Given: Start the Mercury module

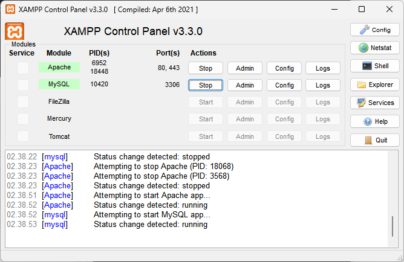Looking at the screenshot, I should 206,119.
